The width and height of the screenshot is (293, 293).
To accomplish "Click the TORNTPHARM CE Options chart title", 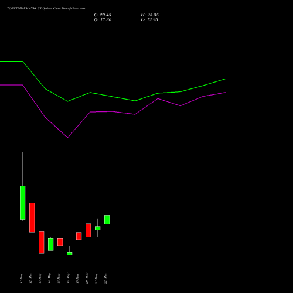I will pyautogui.click(x=46, y=9).
